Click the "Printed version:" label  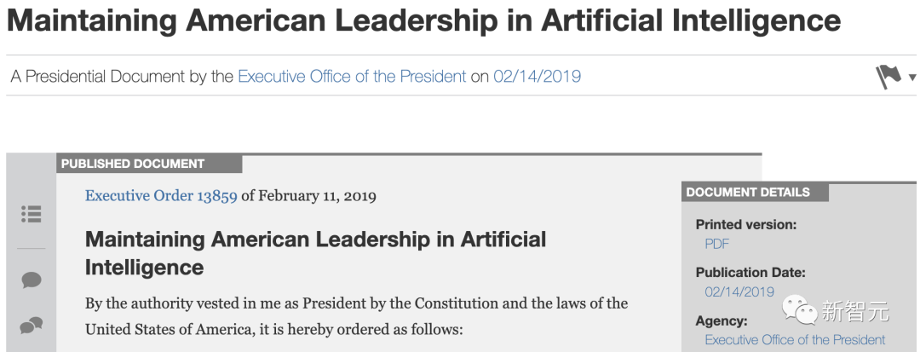coord(745,225)
